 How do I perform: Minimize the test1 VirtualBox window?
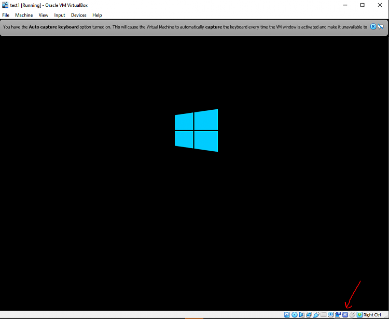[345, 5]
